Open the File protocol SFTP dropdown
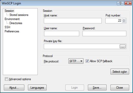Viewport: 133px width, 93px height. click(x=76, y=61)
